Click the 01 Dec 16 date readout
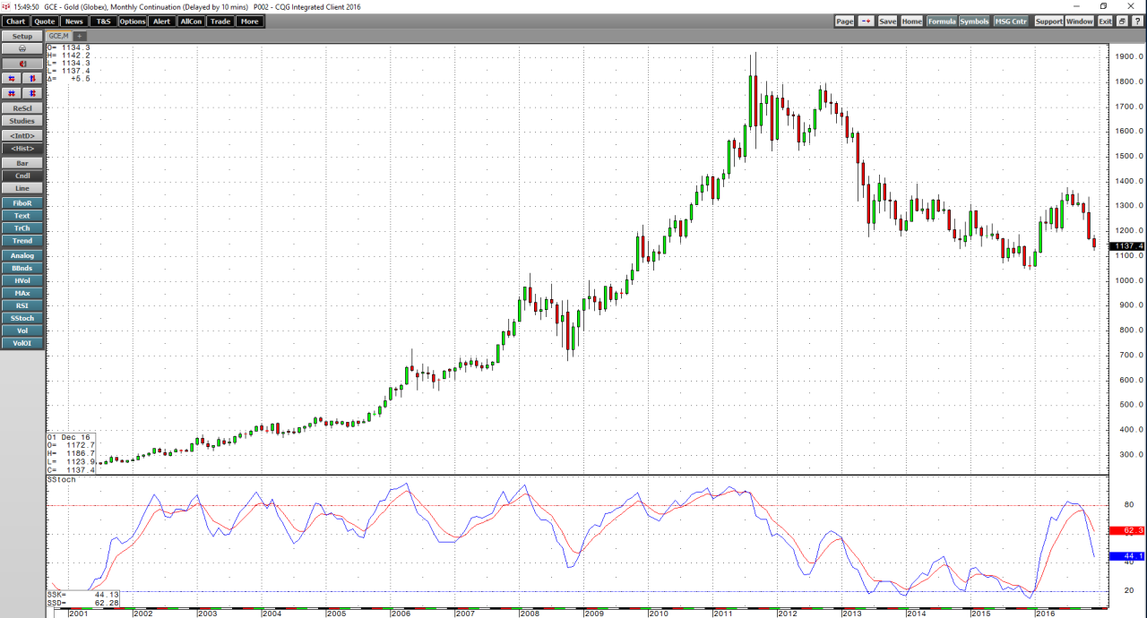The width and height of the screenshot is (1147, 618). 70,438
